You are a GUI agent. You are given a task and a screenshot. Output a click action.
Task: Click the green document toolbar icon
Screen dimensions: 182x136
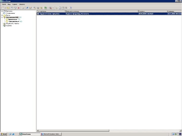point(45,8)
